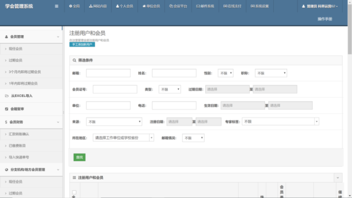Open the 所在地区 province dropdown
The height and width of the screenshot is (198, 352).
coord(123,138)
